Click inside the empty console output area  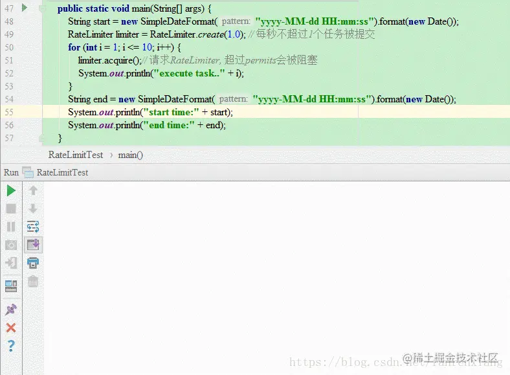click(x=277, y=278)
